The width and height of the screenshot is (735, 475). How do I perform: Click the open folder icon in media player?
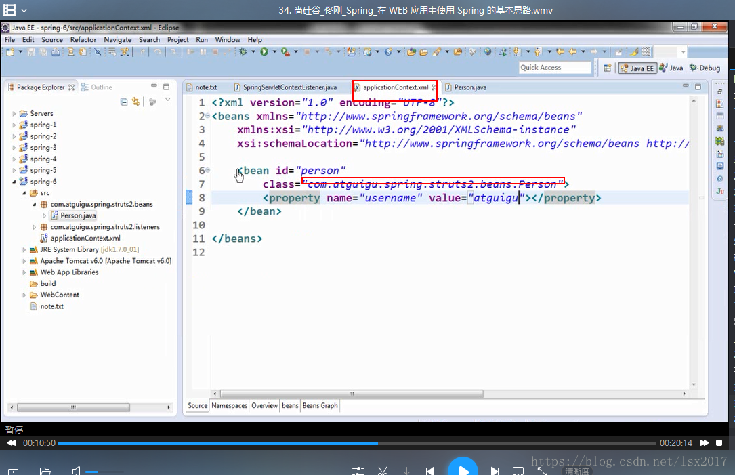click(x=45, y=471)
